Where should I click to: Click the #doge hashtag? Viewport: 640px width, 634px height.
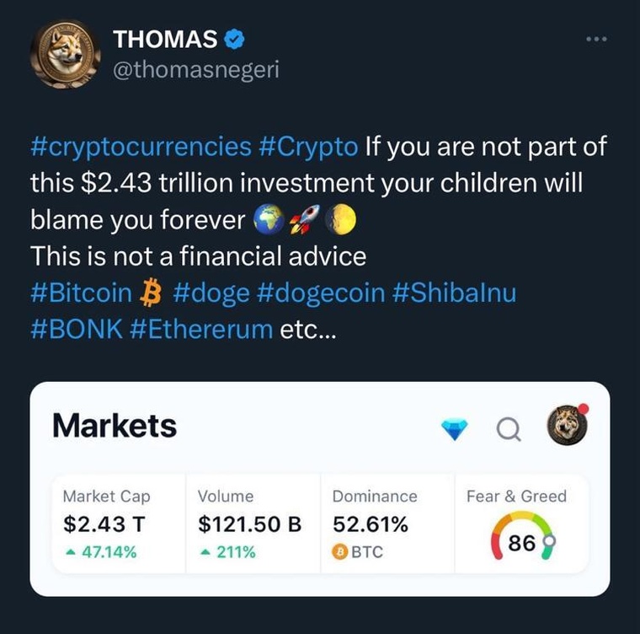tap(211, 293)
